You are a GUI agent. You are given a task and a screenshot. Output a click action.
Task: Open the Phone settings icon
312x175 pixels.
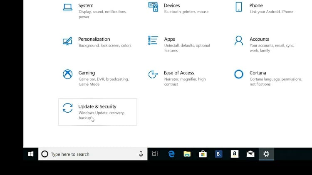pos(239,7)
